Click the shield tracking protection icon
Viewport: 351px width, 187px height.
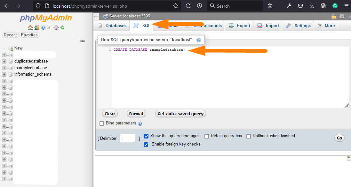click(x=38, y=6)
